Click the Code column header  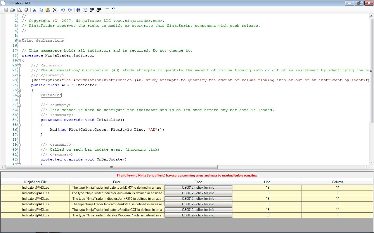pyautogui.click(x=198, y=182)
